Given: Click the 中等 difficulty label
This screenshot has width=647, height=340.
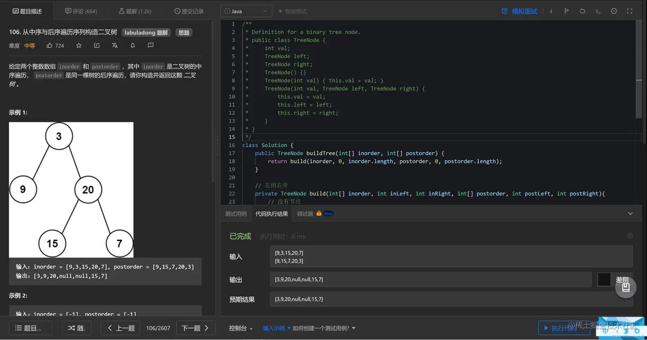Looking at the screenshot, I should click(x=30, y=45).
